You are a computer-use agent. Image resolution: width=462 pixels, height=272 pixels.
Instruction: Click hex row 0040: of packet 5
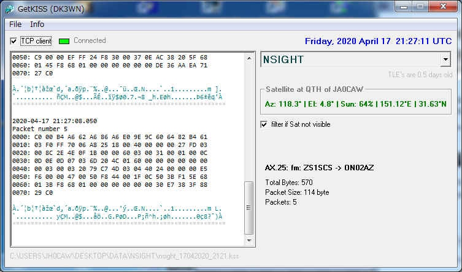[x=110, y=168]
